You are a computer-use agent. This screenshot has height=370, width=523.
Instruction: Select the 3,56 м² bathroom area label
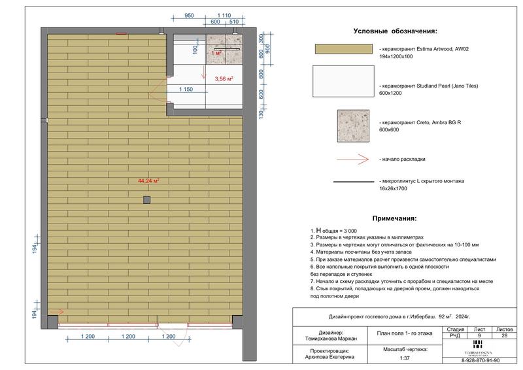pos(224,79)
